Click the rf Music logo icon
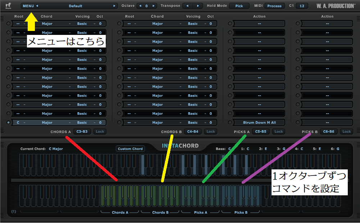The height and width of the screenshot is (223, 360). [x=8, y=6]
